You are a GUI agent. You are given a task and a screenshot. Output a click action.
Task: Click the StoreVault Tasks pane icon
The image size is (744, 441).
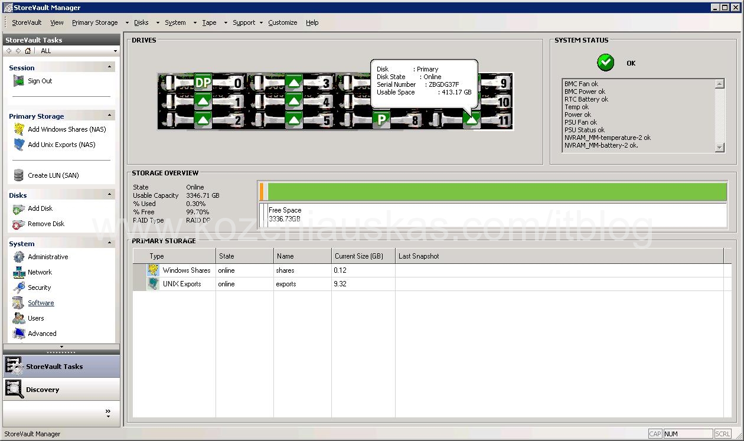coord(14,366)
